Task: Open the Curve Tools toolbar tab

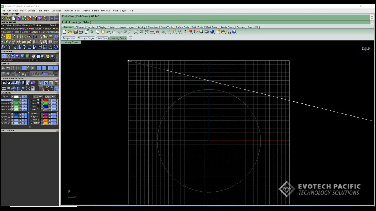Action: click(x=167, y=27)
